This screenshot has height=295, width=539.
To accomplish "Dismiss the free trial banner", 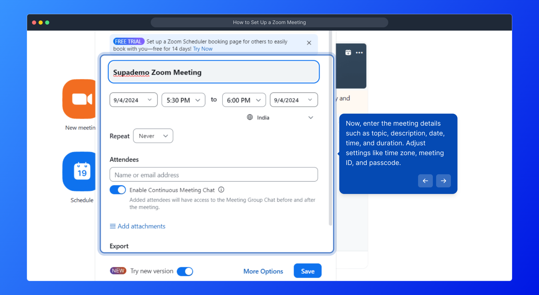I will [x=309, y=43].
